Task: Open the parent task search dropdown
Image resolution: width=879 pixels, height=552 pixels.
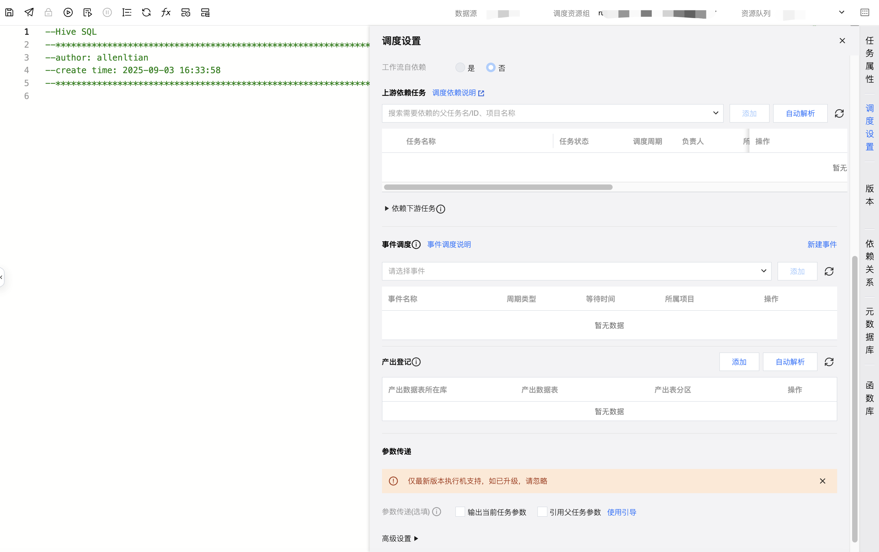Action: pos(552,114)
